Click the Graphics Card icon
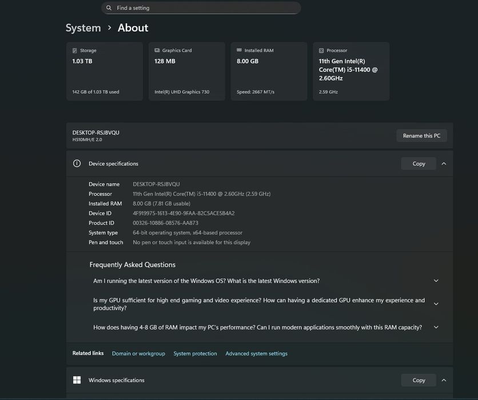The width and height of the screenshot is (478, 400). coord(157,51)
